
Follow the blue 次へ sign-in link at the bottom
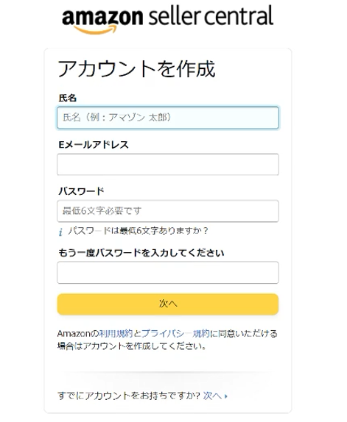(x=212, y=396)
